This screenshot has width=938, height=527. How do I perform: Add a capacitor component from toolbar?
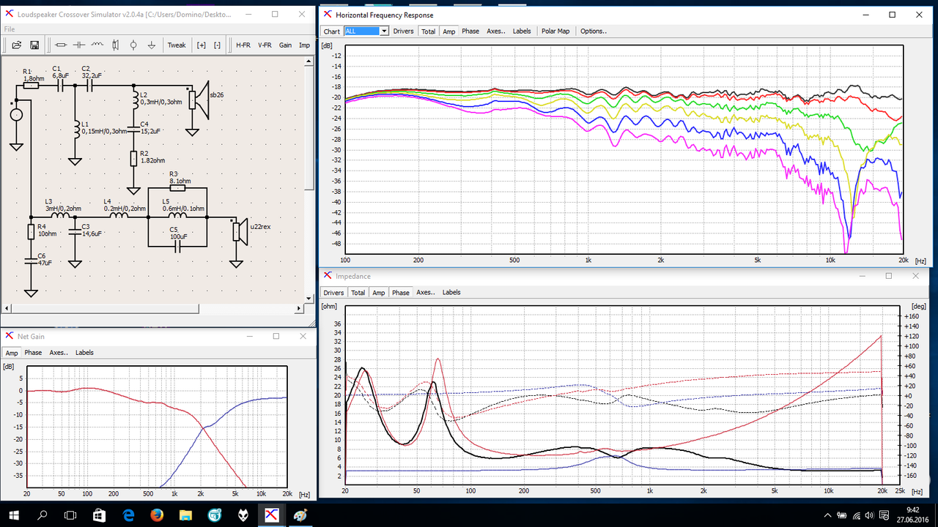[79, 45]
